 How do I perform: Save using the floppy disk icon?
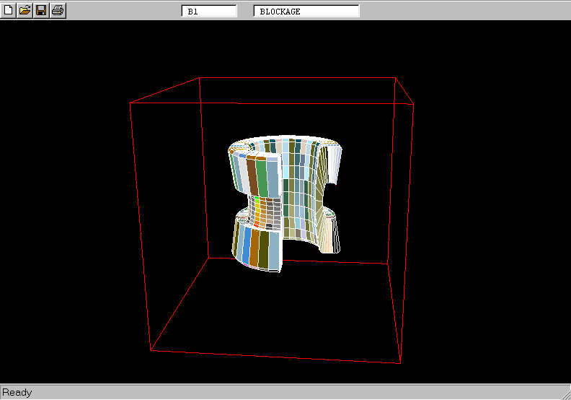tap(41, 11)
